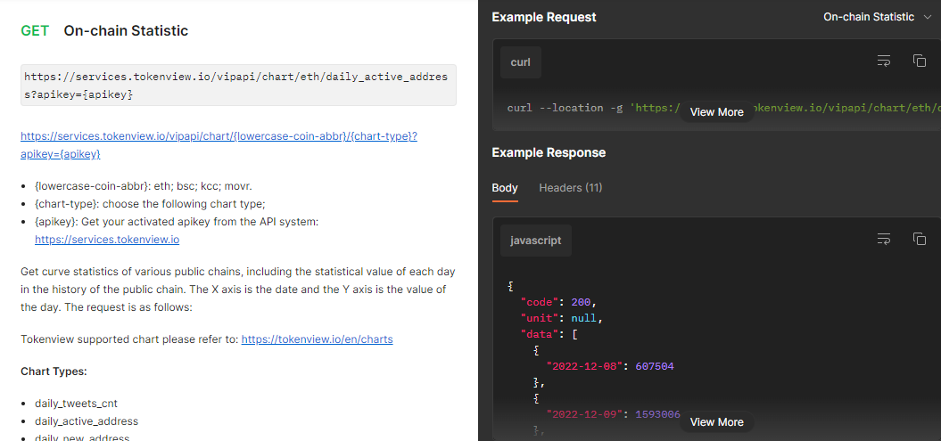Click the On-chain Statistic request heading

(126, 31)
